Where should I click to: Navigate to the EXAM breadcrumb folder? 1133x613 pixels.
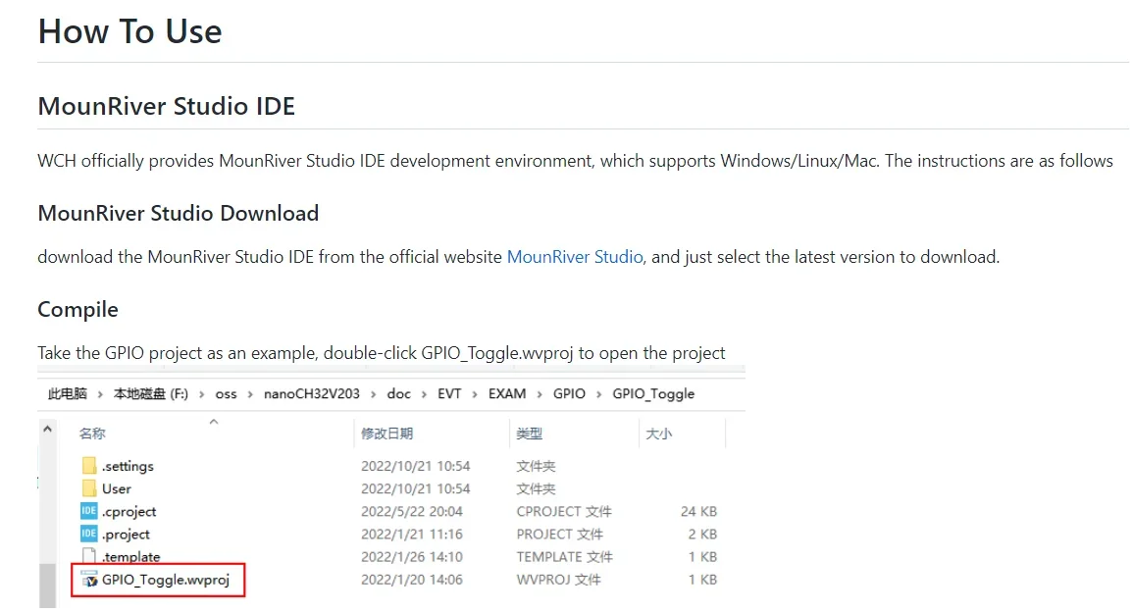point(506,393)
